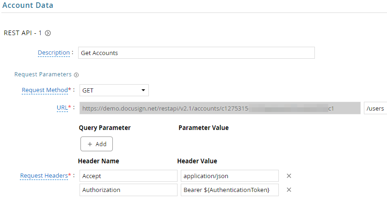Click the Add query parameter button
Screen dimensions: 387x198
pos(97,144)
